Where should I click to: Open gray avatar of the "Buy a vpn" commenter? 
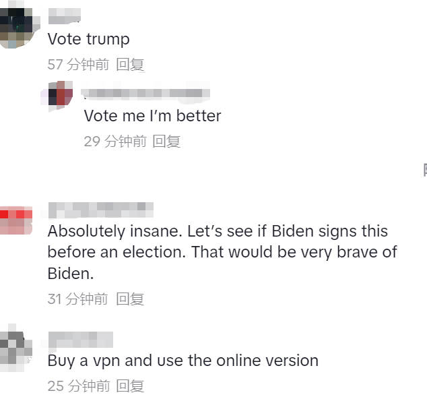pyautogui.click(x=16, y=348)
